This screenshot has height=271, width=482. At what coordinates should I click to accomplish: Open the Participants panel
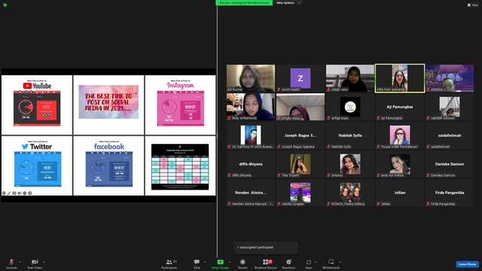pyautogui.click(x=169, y=263)
